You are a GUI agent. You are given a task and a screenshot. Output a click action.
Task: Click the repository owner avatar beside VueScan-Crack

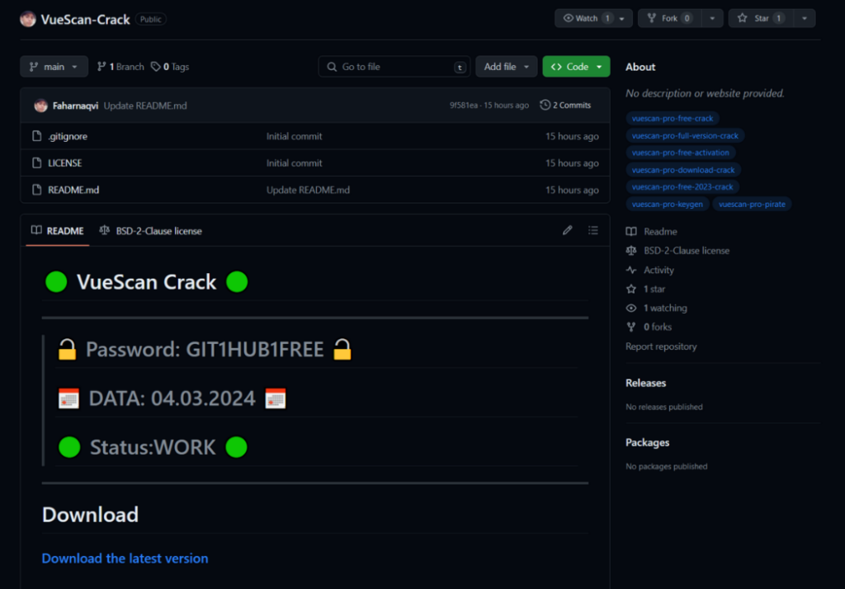(x=28, y=19)
